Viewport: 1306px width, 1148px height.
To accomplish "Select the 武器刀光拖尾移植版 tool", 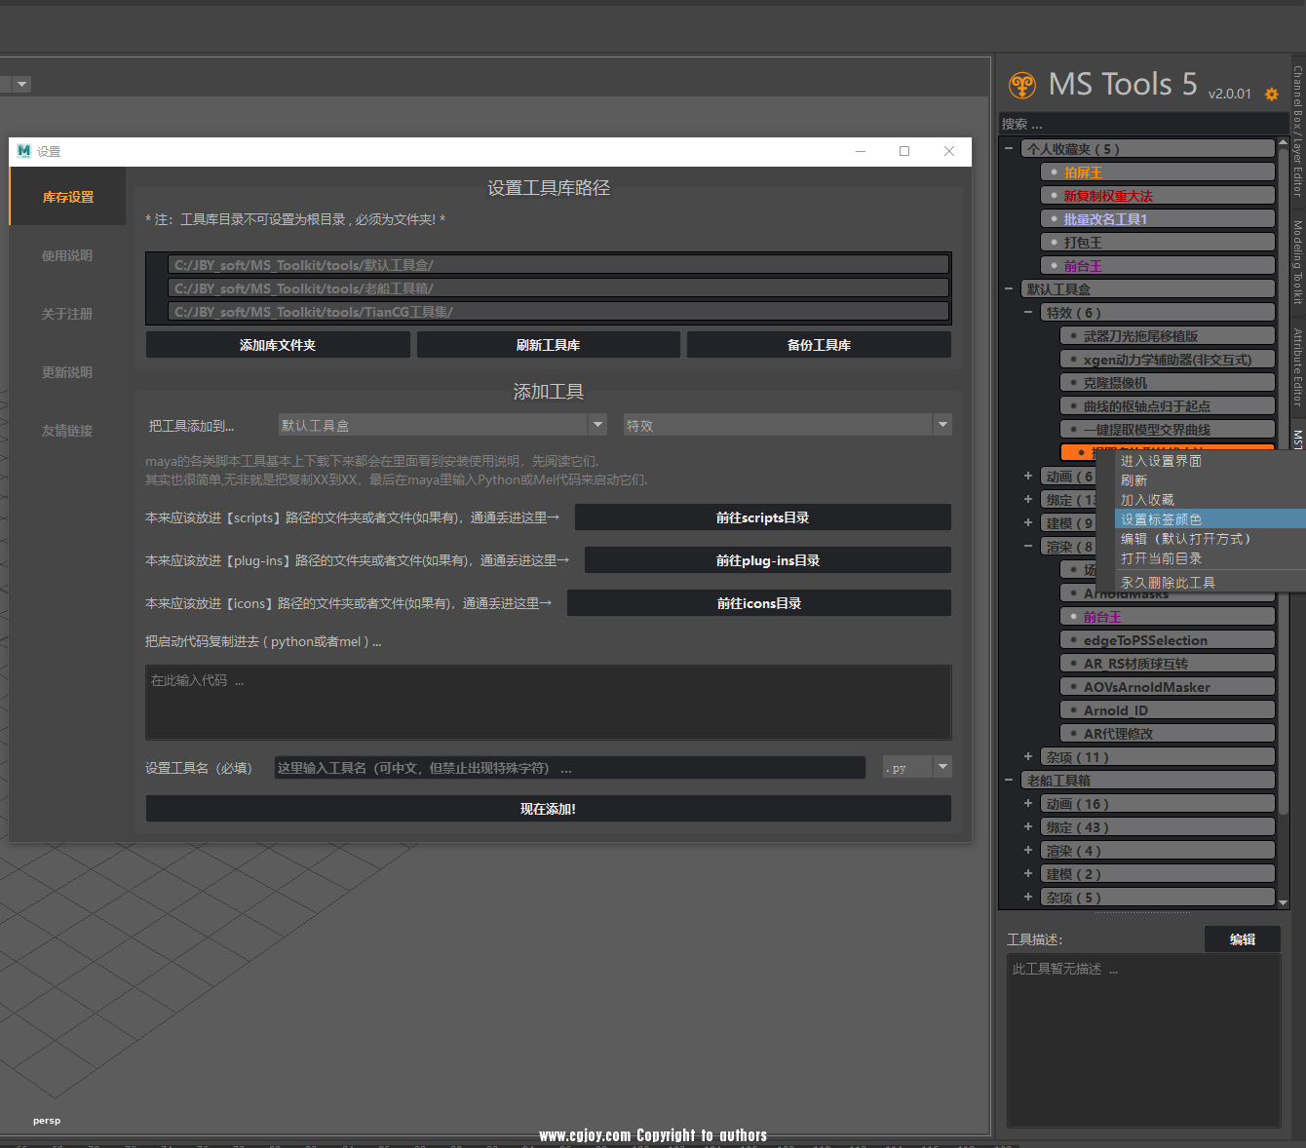I will [x=1168, y=336].
